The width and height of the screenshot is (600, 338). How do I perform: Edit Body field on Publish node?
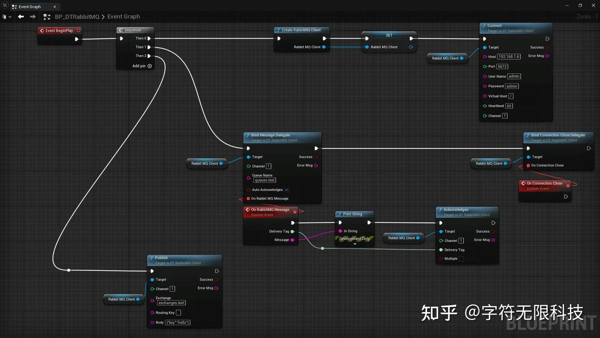178,323
